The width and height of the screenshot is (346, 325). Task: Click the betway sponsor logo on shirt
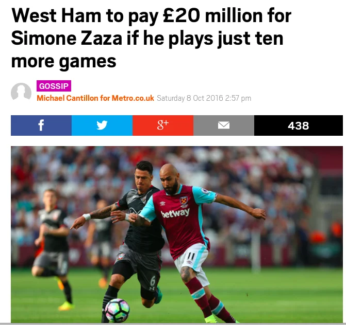(175, 213)
